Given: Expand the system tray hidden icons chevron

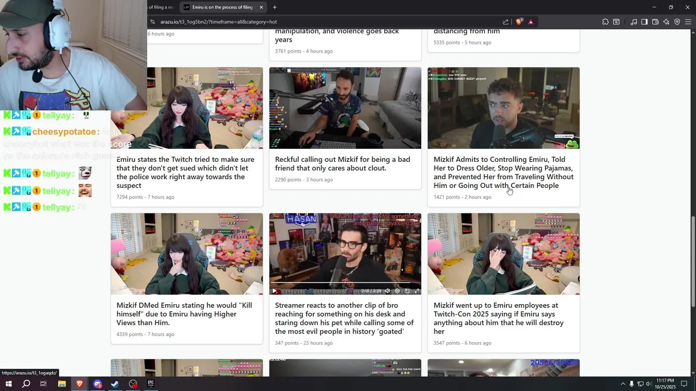Looking at the screenshot, I should click(623, 384).
